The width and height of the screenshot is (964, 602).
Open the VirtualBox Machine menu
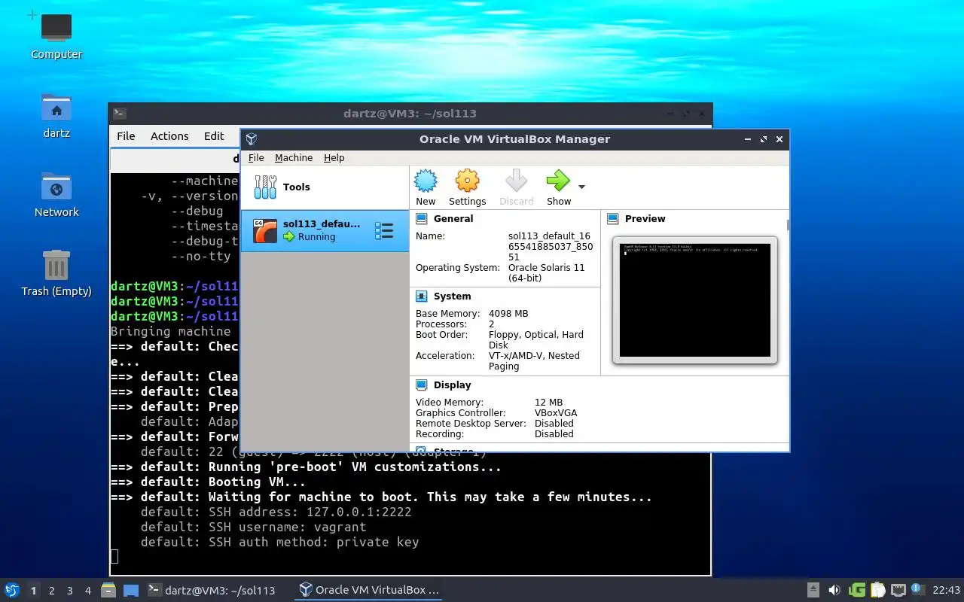pyautogui.click(x=294, y=158)
